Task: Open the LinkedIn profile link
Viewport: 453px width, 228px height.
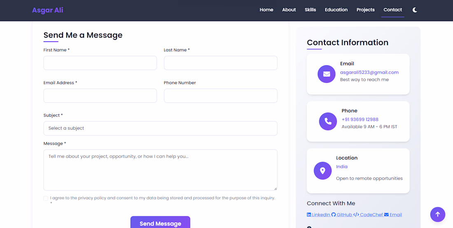Action: [x=319, y=215]
